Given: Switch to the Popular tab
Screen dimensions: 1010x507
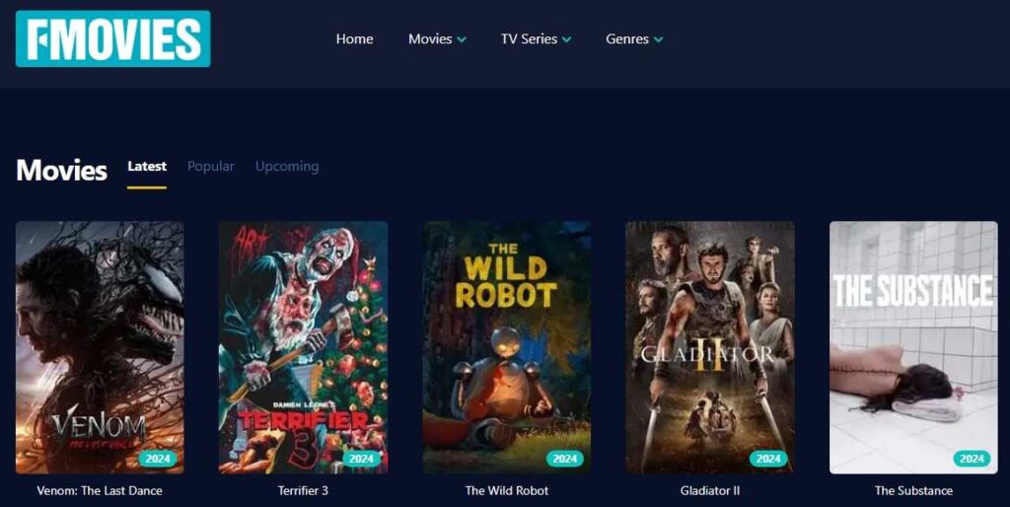Looking at the screenshot, I should 211,167.
